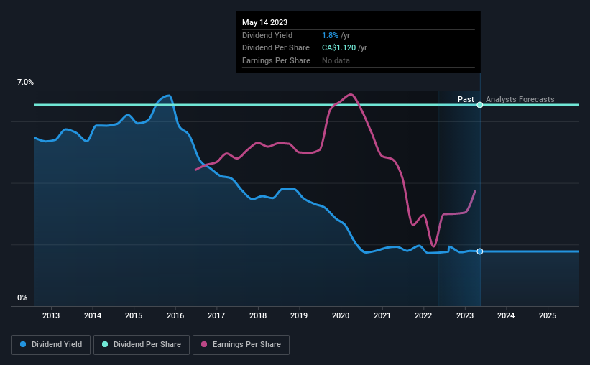Click the 7.0% y-axis label
590x365 pixels.
coord(25,82)
